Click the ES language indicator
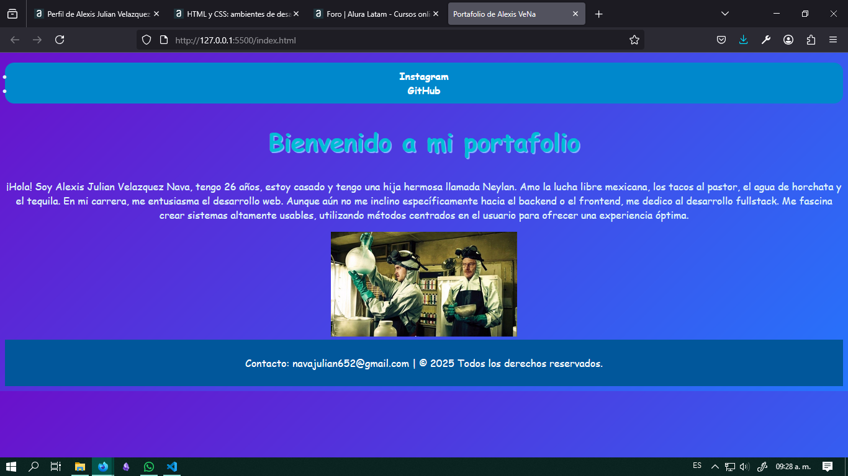 pos(697,466)
